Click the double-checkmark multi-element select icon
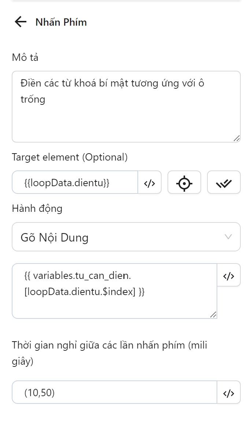 point(224,183)
